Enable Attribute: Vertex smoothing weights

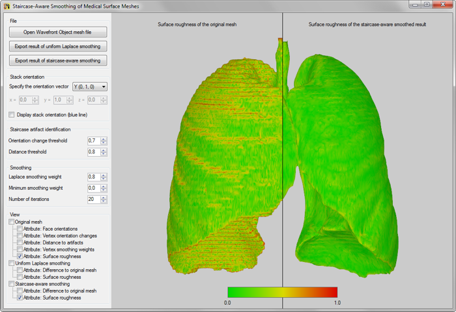[20, 250]
